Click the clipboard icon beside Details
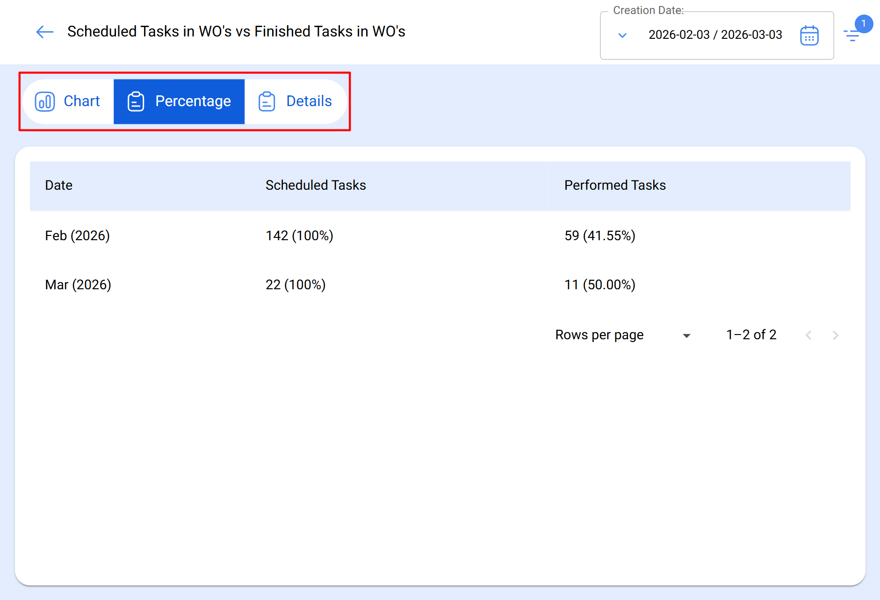The image size is (880, 600). tap(267, 101)
